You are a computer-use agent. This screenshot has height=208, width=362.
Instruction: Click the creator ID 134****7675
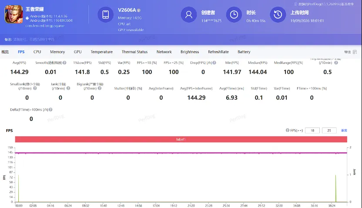pyautogui.click(x=211, y=21)
